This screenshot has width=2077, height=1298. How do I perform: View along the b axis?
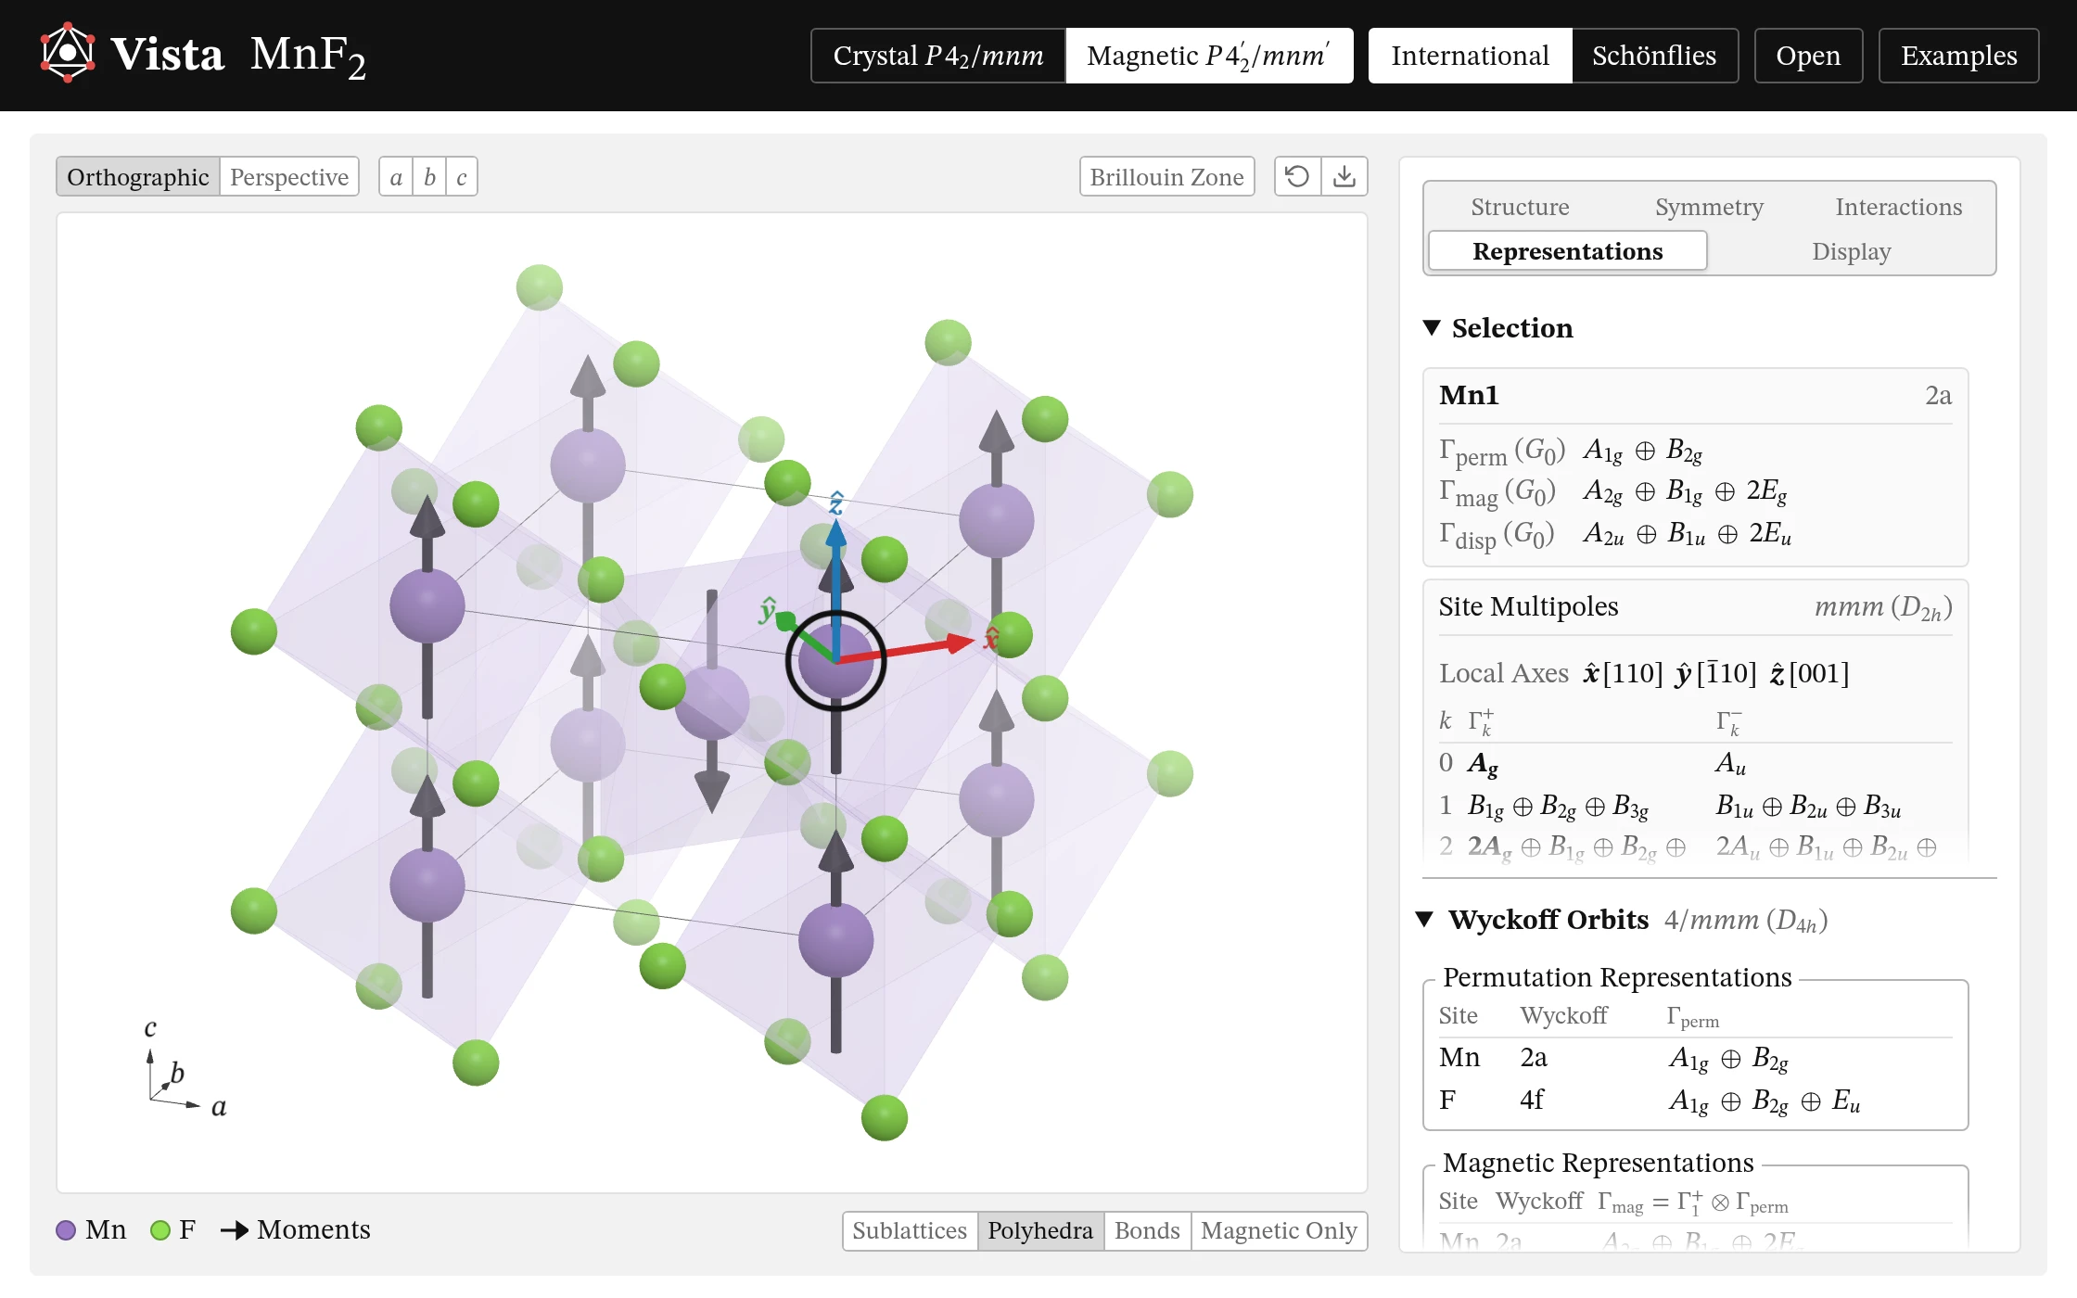click(429, 176)
